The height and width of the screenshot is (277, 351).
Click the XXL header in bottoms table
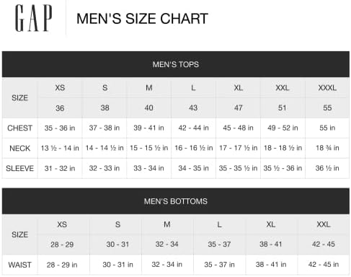coord(324,224)
